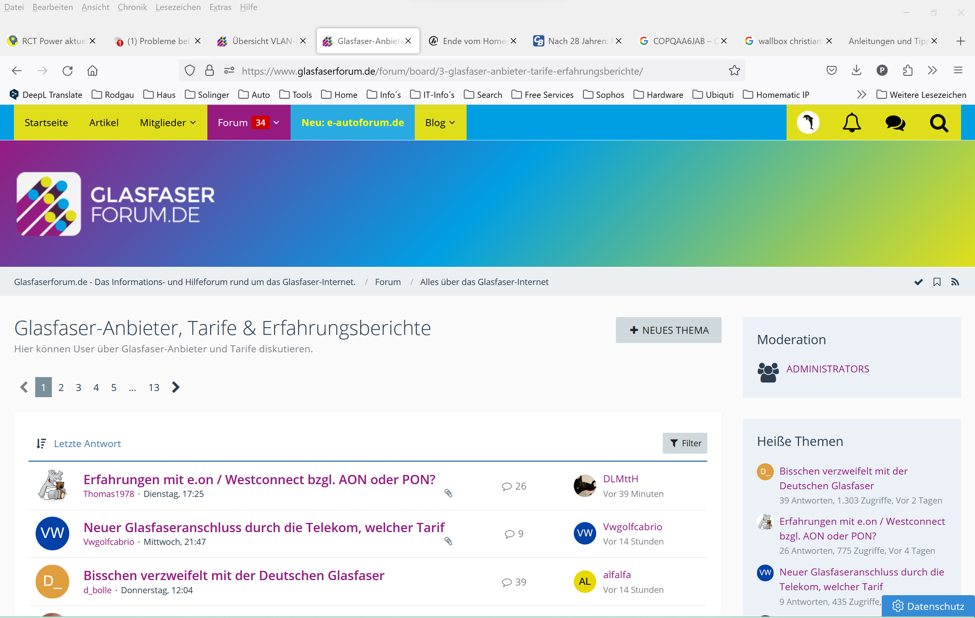This screenshot has height=618, width=975.
Task: Open the browser home page icon
Action: tap(93, 71)
